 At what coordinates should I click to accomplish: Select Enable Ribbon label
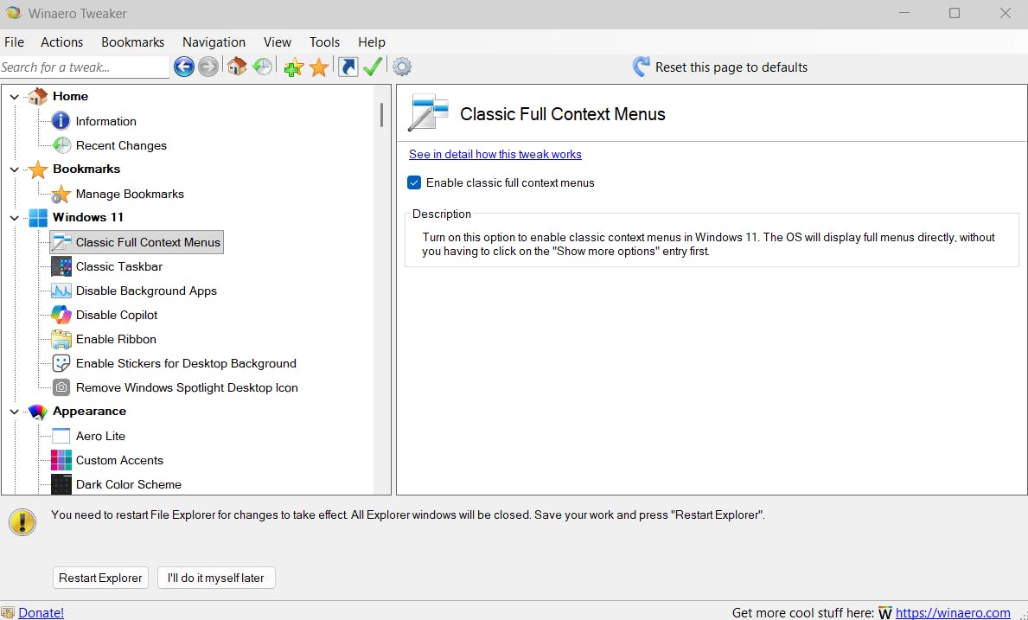[x=116, y=339]
